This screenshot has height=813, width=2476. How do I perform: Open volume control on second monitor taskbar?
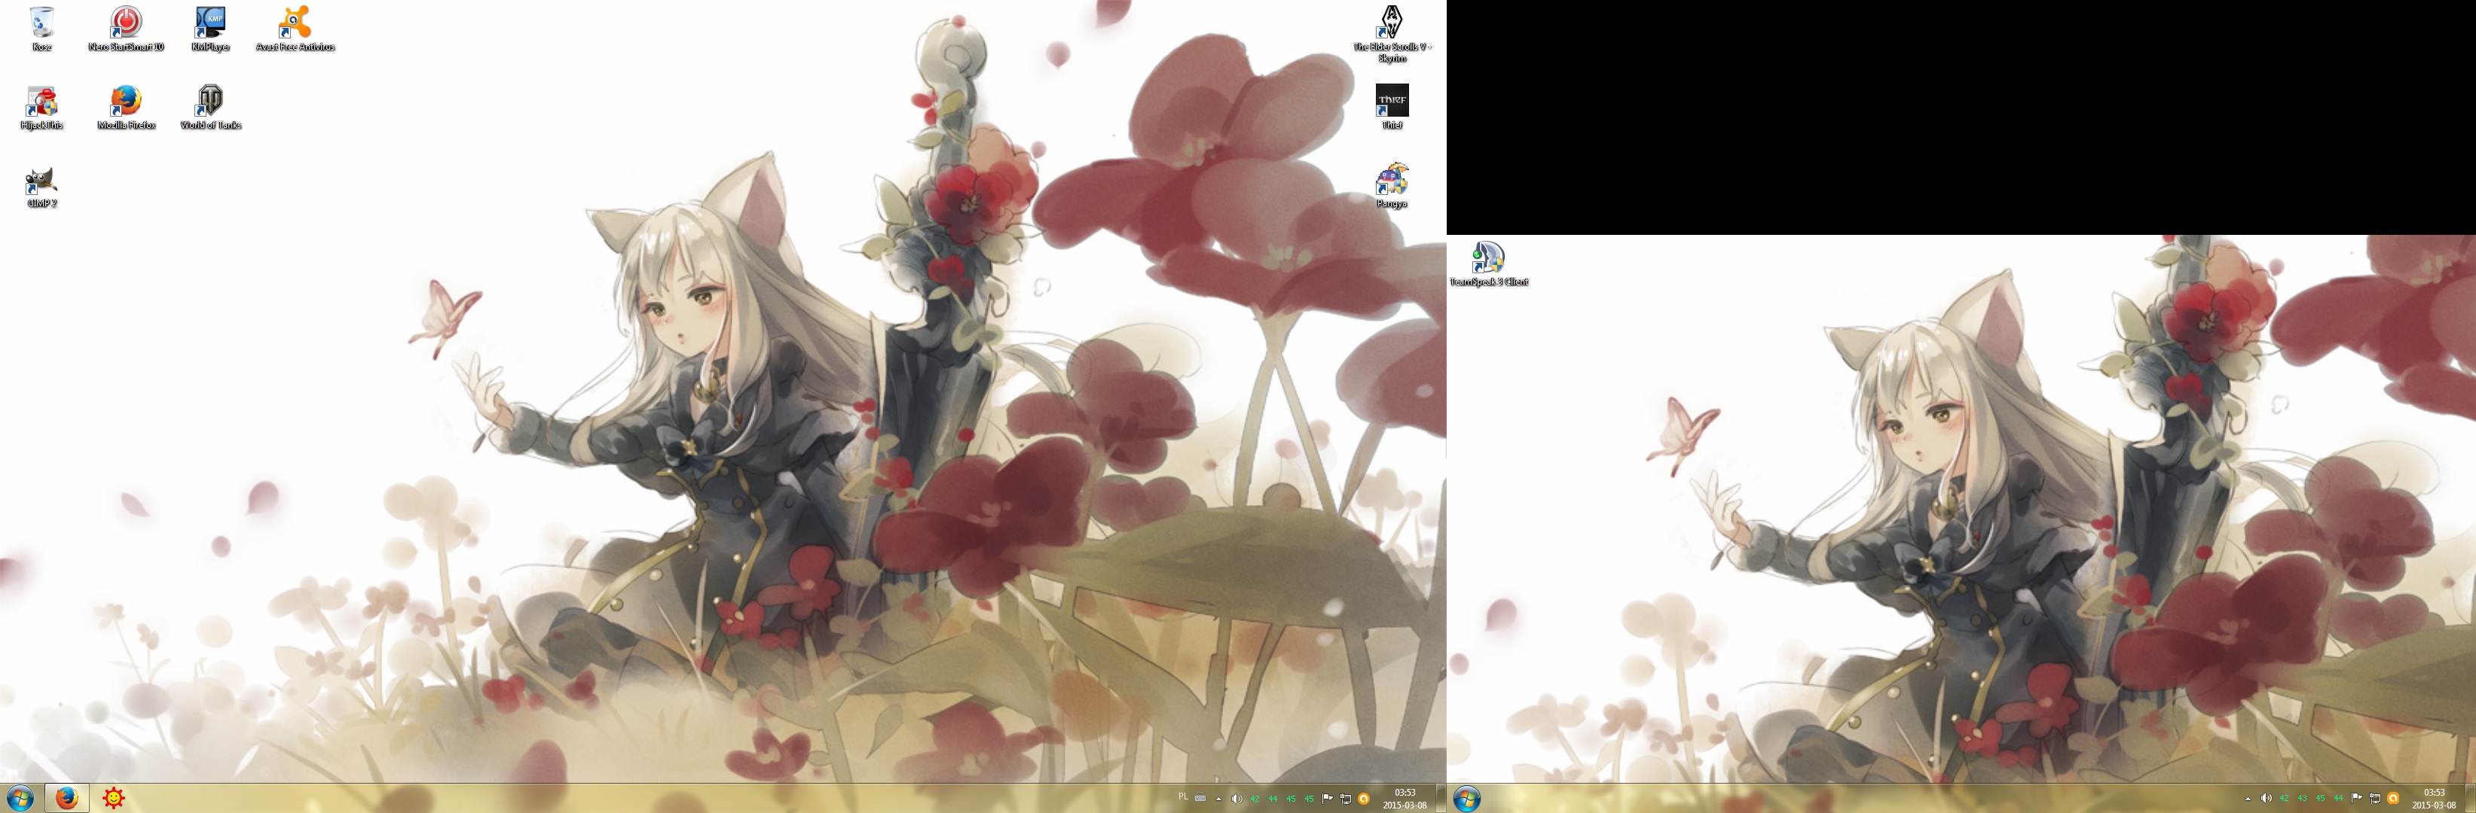coord(2267,799)
